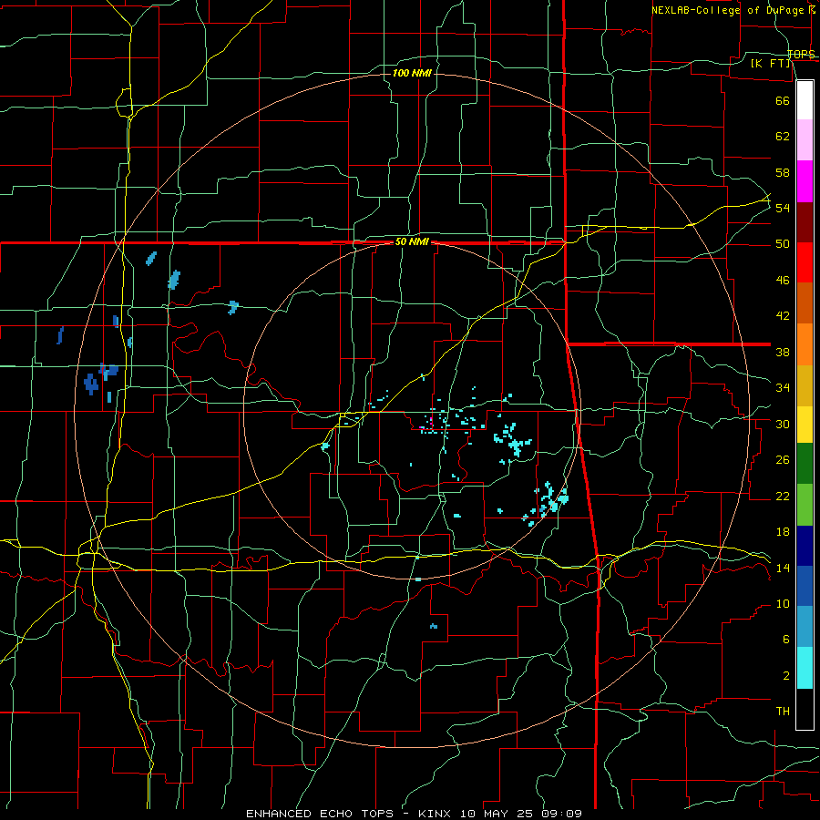Viewport: 820px width, 820px height.
Task: Click the "66" scale label
Action: (x=783, y=100)
